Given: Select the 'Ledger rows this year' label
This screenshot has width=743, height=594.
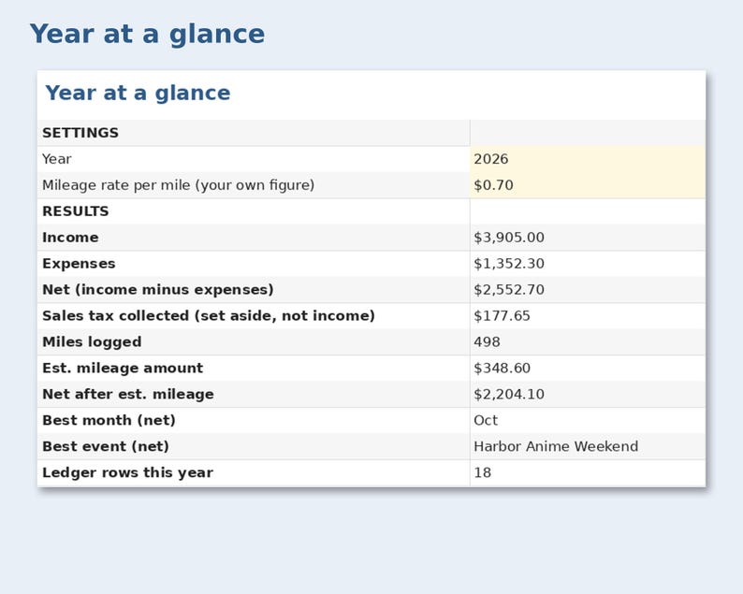Looking at the screenshot, I should [128, 472].
